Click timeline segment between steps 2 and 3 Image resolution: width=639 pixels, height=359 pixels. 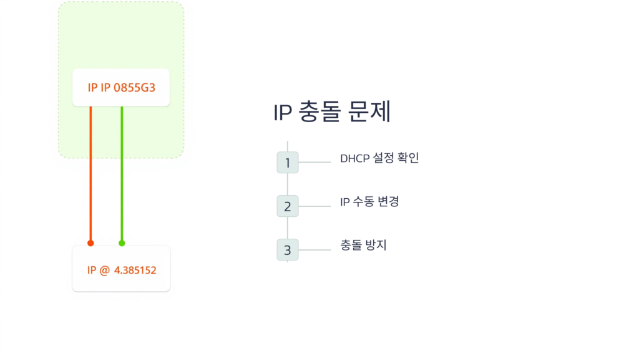coord(288,228)
